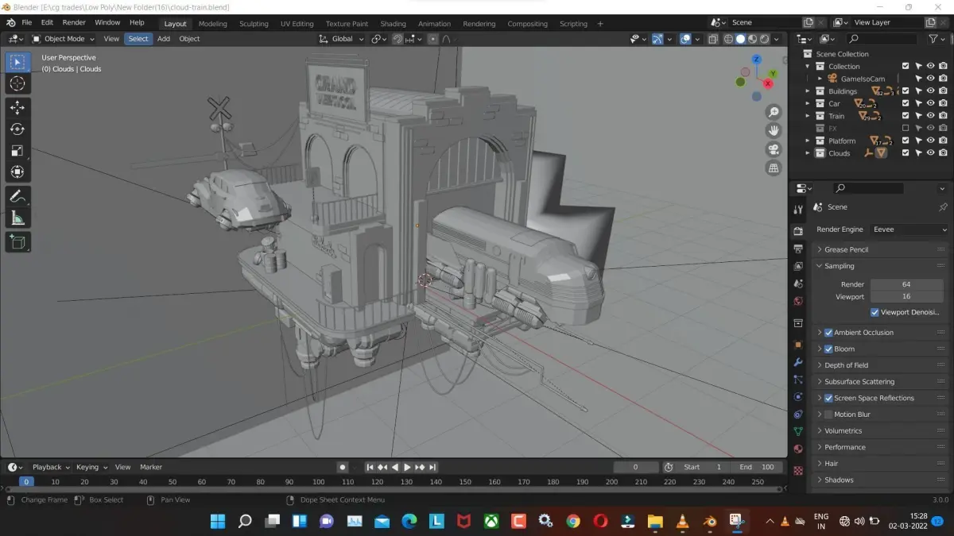This screenshot has width=954, height=536.
Task: Open the Tool properties tab
Action: (x=798, y=209)
